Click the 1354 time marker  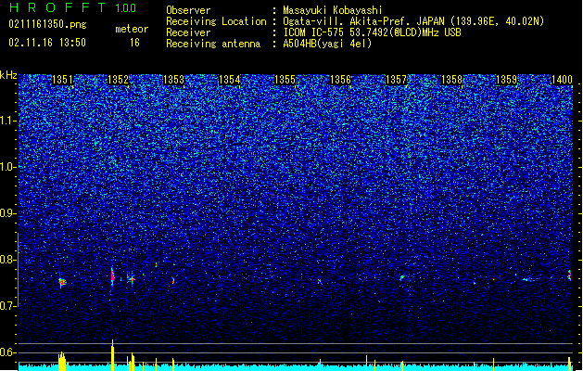pos(230,80)
